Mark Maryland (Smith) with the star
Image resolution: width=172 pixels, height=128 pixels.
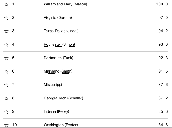click(6, 71)
